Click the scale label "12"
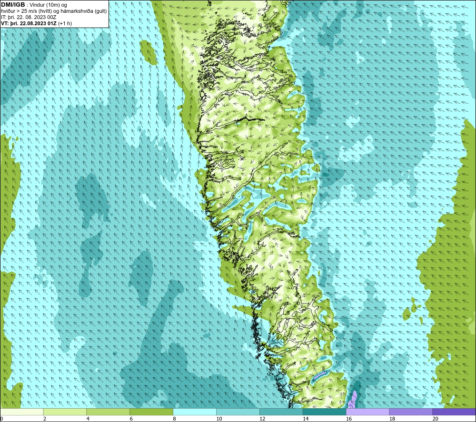This screenshot has width=476, height=422. (262, 419)
